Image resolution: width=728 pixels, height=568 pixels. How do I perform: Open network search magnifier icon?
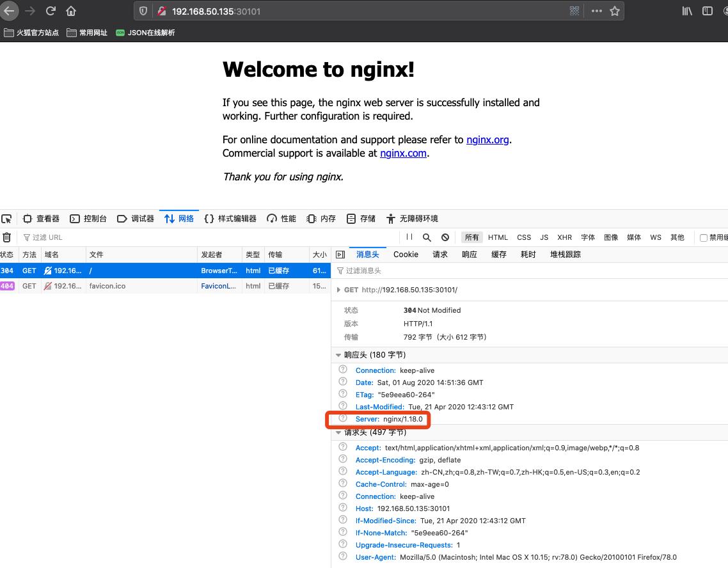tap(427, 237)
